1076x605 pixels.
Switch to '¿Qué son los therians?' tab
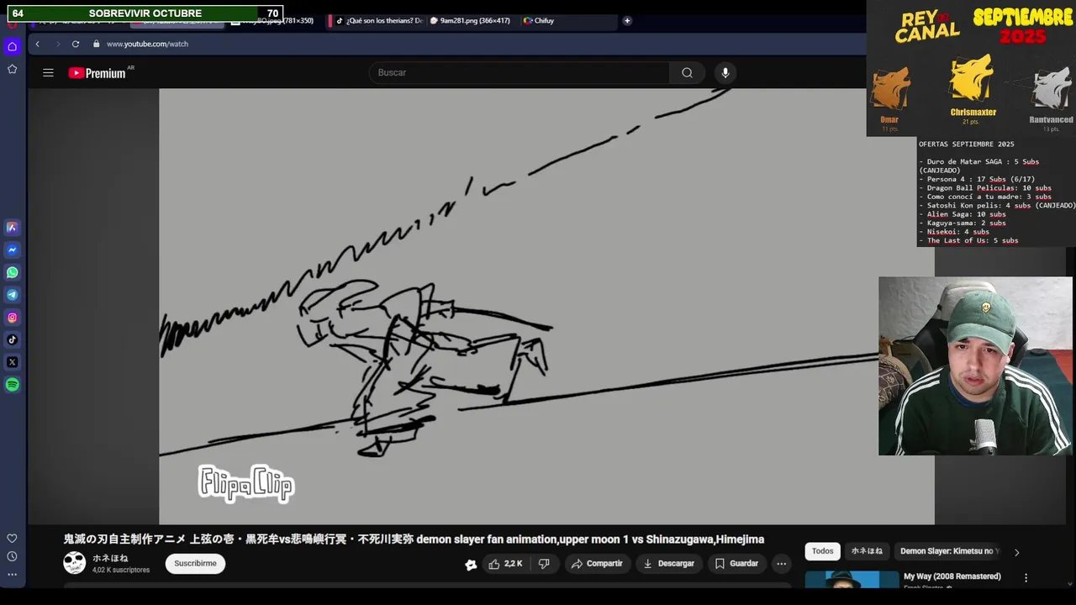378,20
